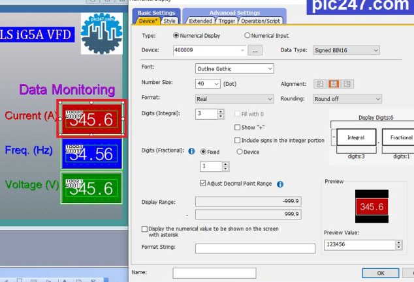Switch to Device tab
This screenshot has height=282, width=414.
point(148,21)
